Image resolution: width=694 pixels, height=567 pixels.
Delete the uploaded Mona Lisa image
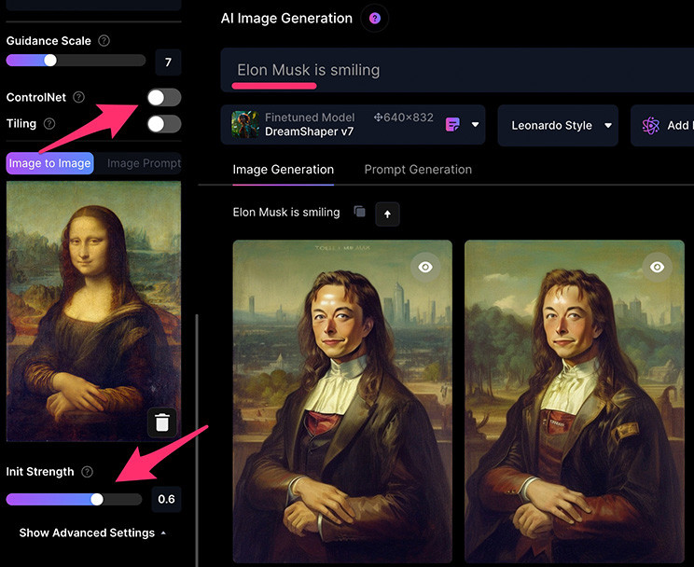pyautogui.click(x=162, y=422)
